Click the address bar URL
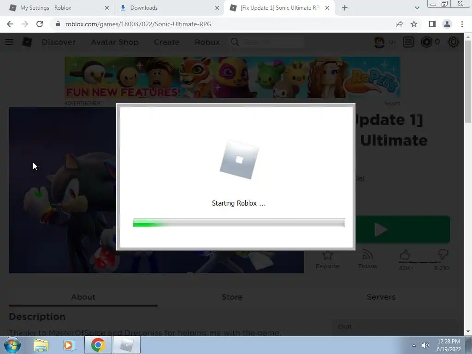Viewport: 472px width, 354px height. (138, 24)
